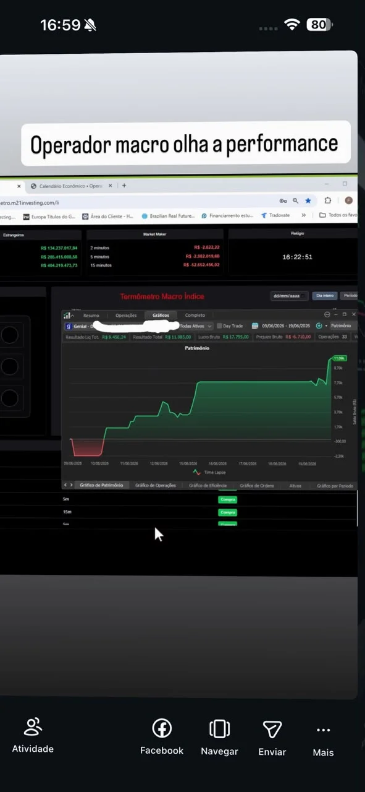
Task: Toggle the Day Trade checkbox
Action: pyautogui.click(x=220, y=325)
